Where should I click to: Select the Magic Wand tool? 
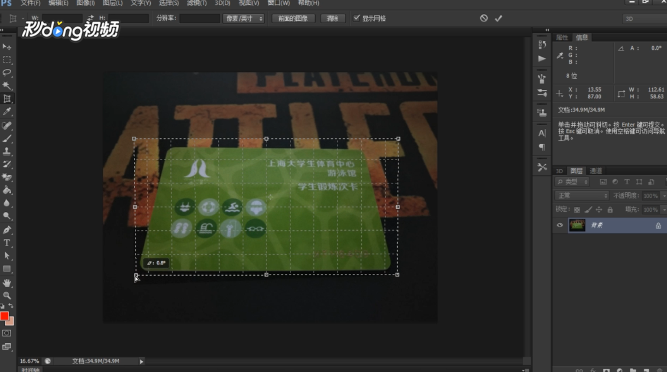7,86
